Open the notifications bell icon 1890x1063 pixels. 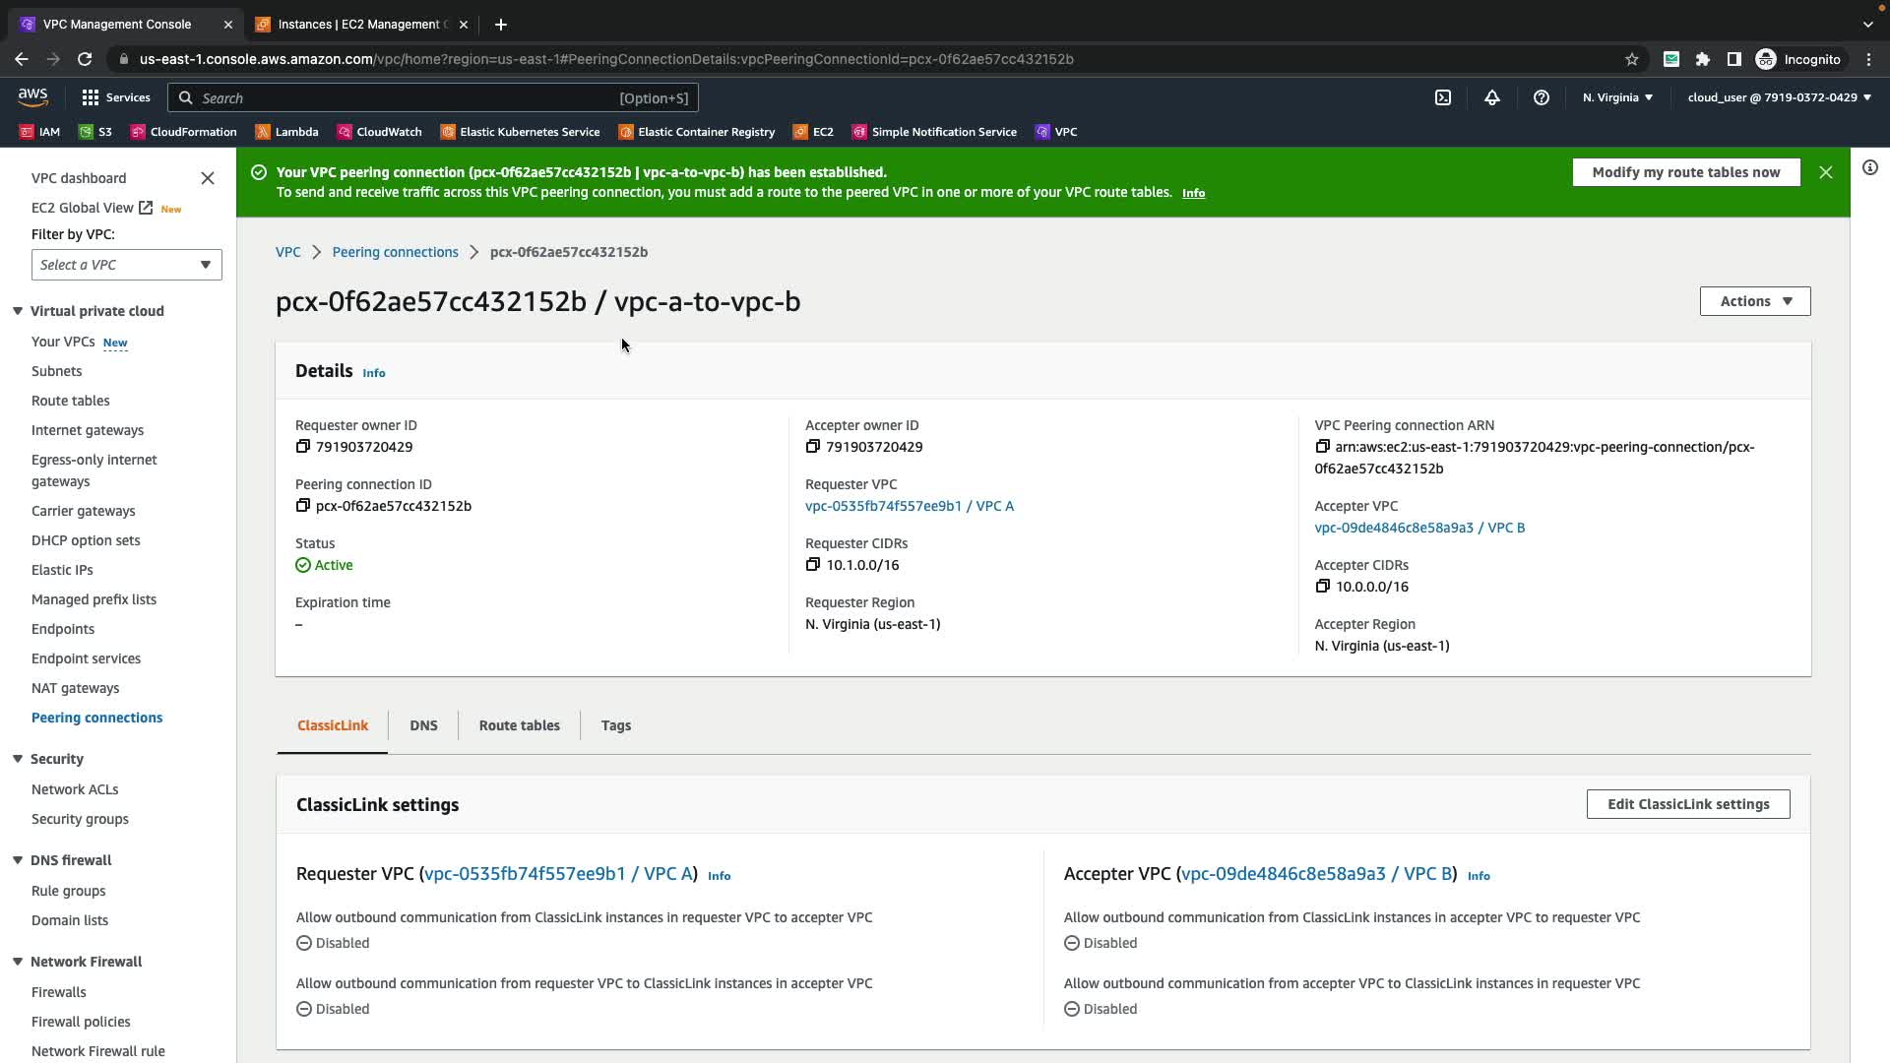1492,97
